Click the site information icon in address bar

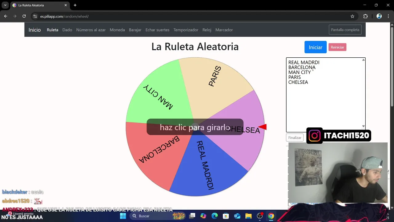click(35, 16)
